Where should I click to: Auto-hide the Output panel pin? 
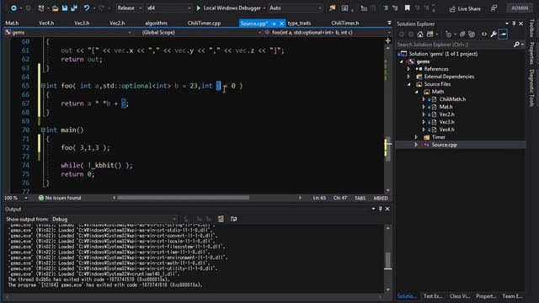click(380, 209)
